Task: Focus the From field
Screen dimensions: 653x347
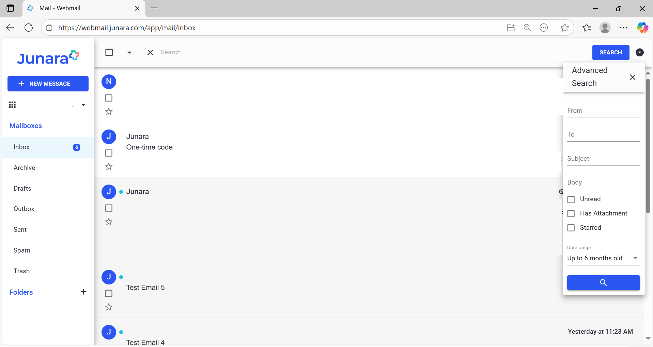Action: click(x=603, y=111)
